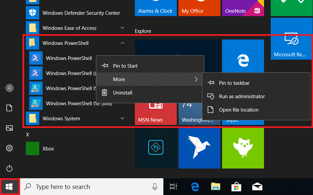Click the microphone icon in search box
This screenshot has height=195, width=313.
pyautogui.click(x=155, y=187)
